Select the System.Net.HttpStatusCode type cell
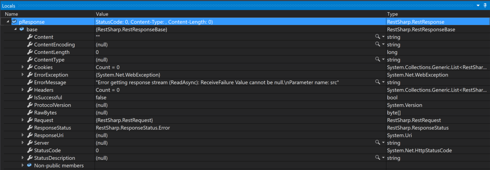Viewport: 490px width, 170px height. point(419,150)
